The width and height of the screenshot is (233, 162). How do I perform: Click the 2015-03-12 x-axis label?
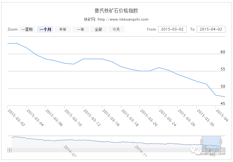pos(92,118)
